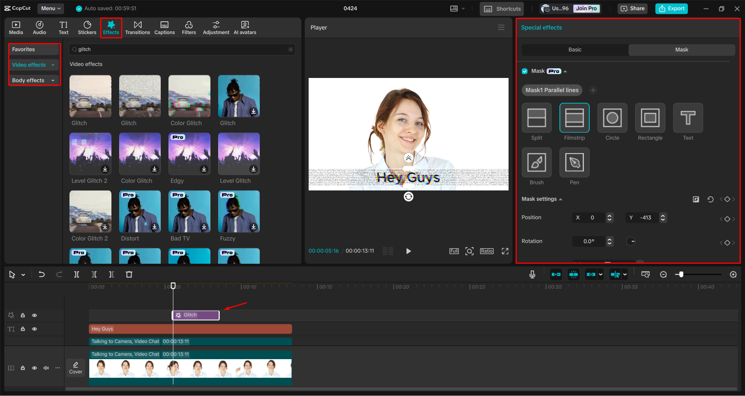The width and height of the screenshot is (745, 396).
Task: Click the record voiceover microphone icon
Action: click(x=532, y=275)
